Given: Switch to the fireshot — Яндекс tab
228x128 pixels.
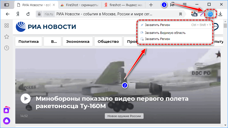Looking at the screenshot, I should [x=123, y=5].
